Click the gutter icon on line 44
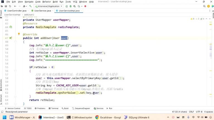Screen dimensions: 214x120 tap(11, 27)
